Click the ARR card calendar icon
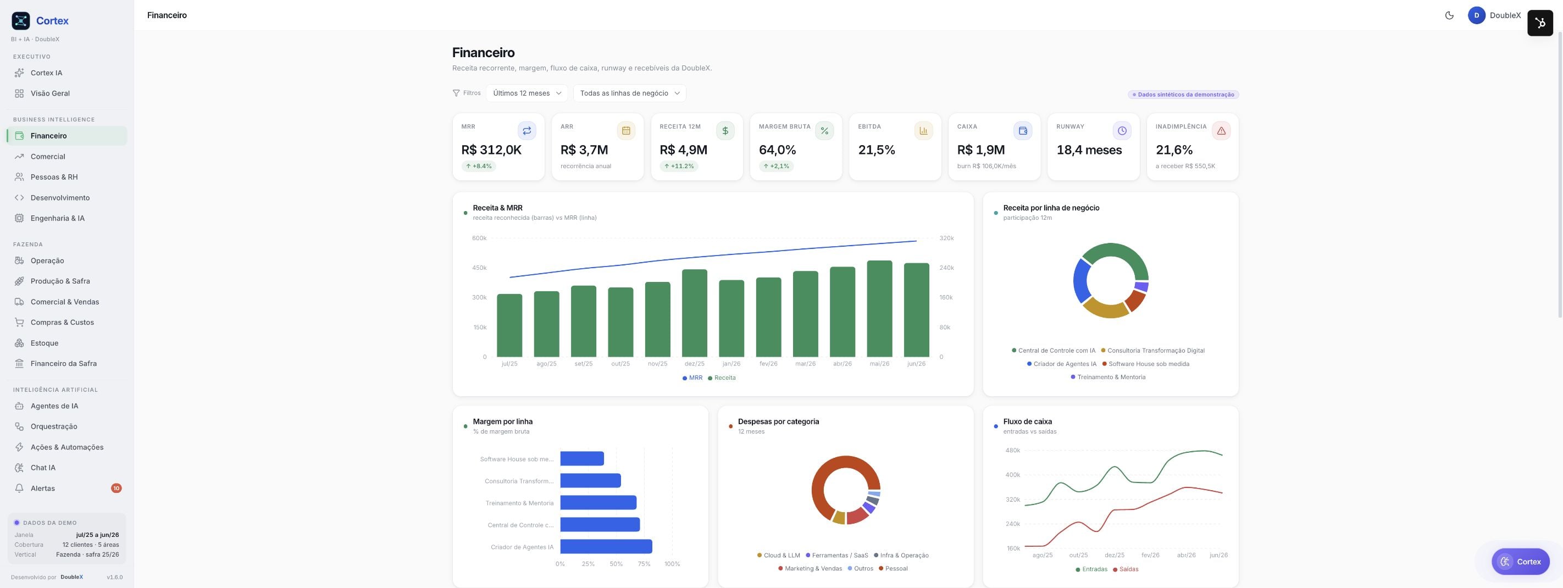This screenshot has height=588, width=1563. pos(625,130)
